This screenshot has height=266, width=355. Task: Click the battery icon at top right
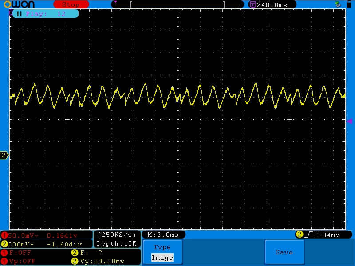(x=349, y=4)
